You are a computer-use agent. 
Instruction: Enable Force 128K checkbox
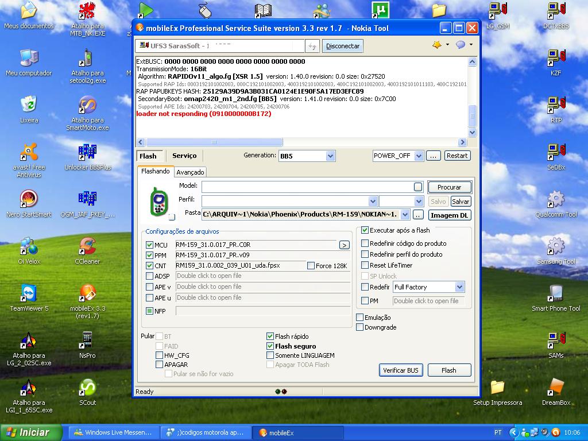coord(311,265)
